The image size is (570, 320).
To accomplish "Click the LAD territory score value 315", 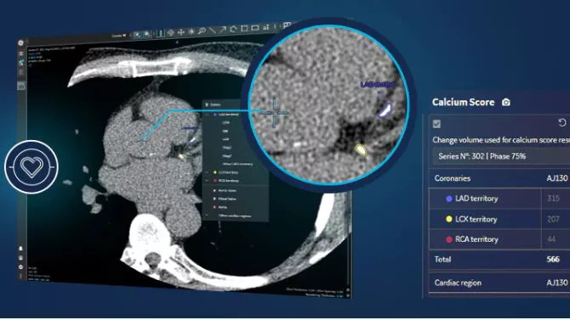I will (553, 199).
